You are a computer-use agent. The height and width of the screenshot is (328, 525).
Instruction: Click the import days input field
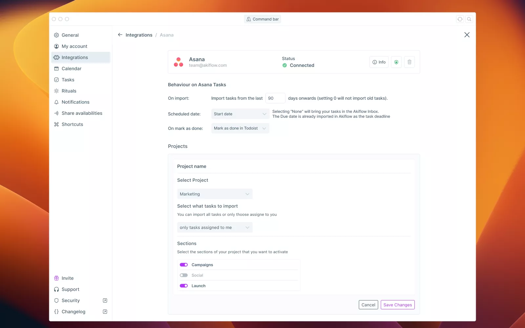tap(275, 98)
